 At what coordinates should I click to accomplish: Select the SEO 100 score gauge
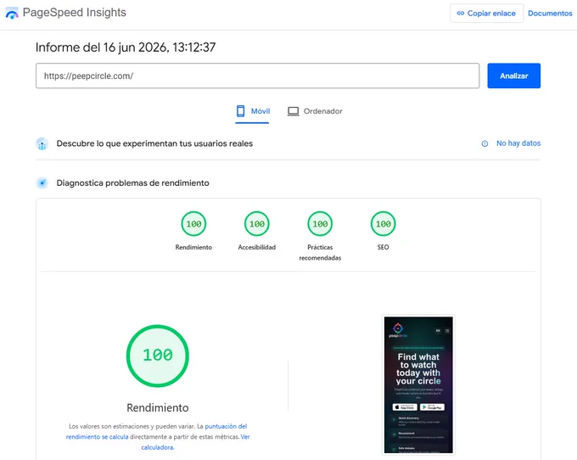[x=383, y=224]
